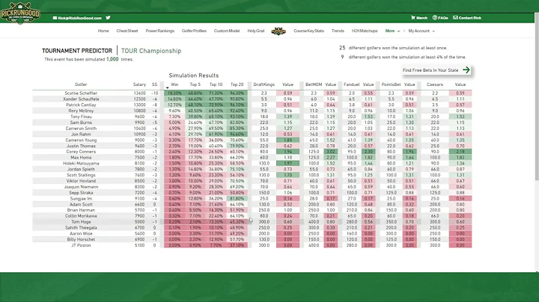Image resolution: width=539 pixels, height=302 pixels.
Task: Click the RickRunGood logo
Action: pyautogui.click(x=20, y=13)
